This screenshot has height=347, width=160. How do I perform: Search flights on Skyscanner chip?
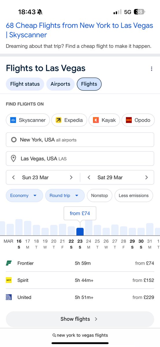tap(28, 120)
